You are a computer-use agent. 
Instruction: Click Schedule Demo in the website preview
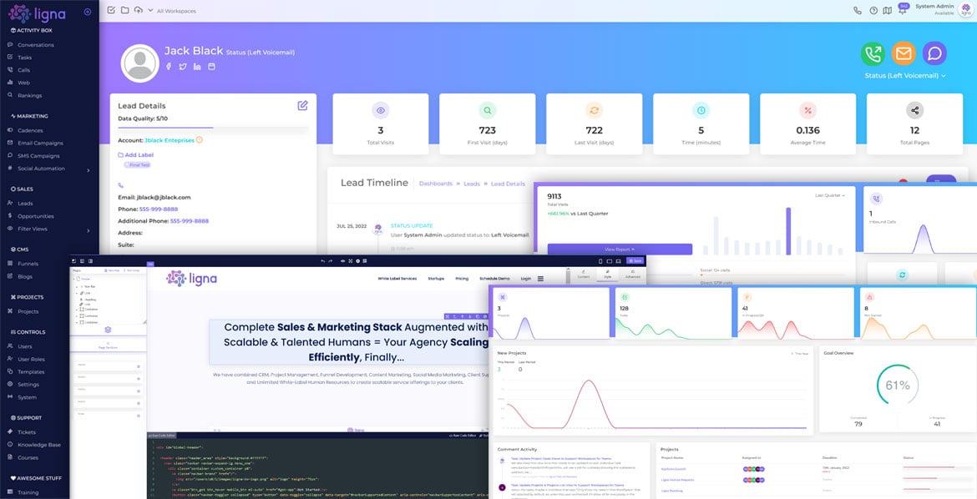click(x=494, y=279)
